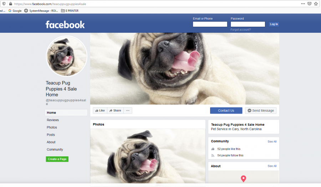Open the SystemMessage - ROI bookmark

click(x=41, y=11)
